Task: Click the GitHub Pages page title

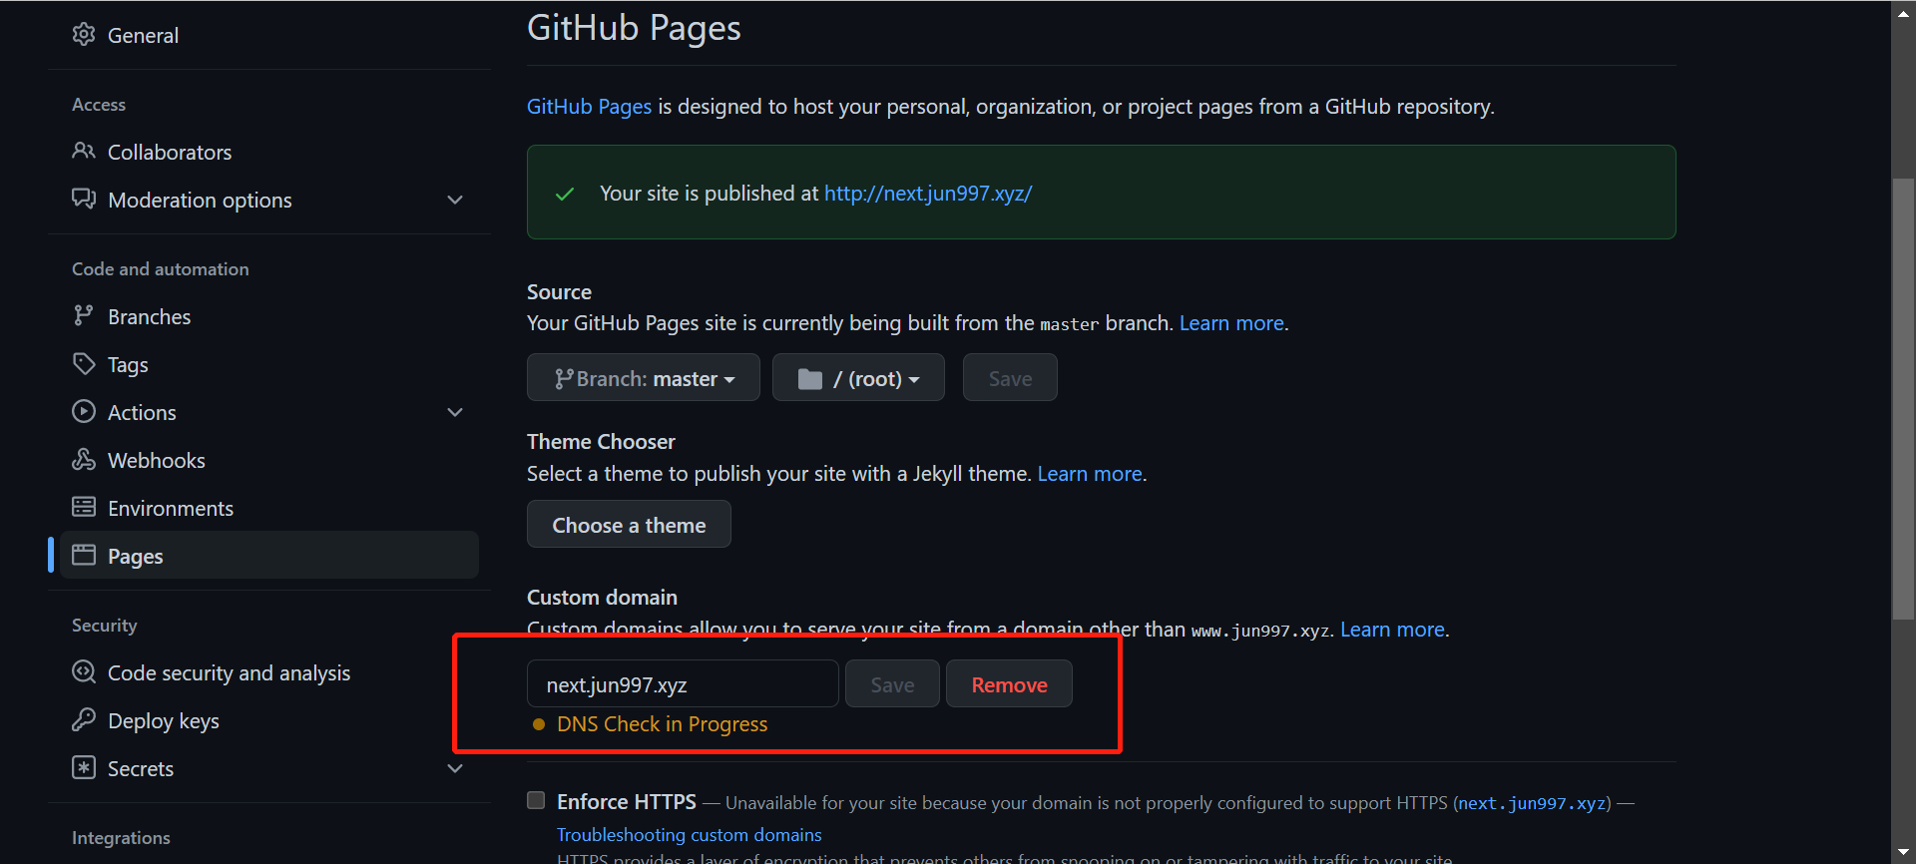Action: [x=634, y=28]
